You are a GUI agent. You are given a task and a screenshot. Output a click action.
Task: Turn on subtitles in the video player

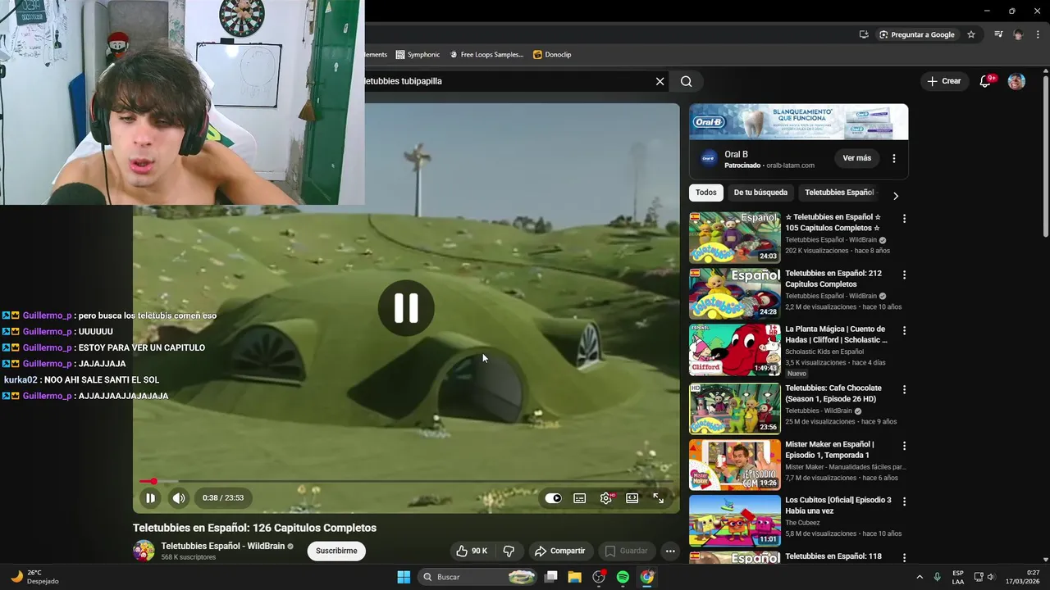tap(580, 497)
